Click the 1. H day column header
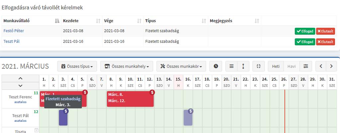 (x=44, y=82)
